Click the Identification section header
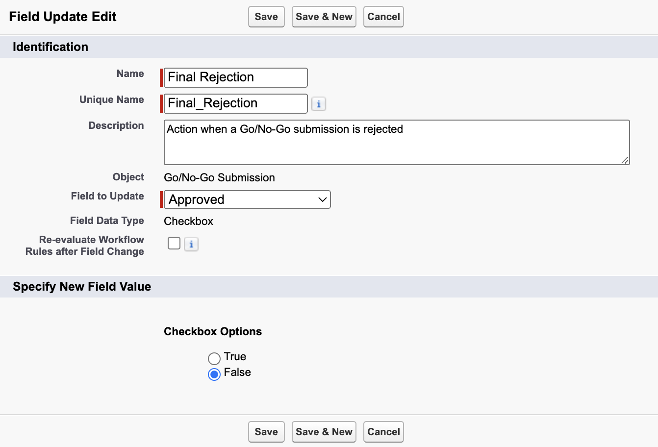This screenshot has height=447, width=658. 51,47
